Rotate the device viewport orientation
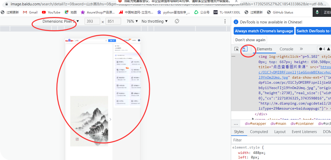 (x=177, y=21)
